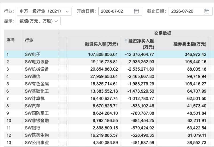This screenshot has width=214, height=147.
Task: Click the value -684,454.25
Action: (143, 120)
